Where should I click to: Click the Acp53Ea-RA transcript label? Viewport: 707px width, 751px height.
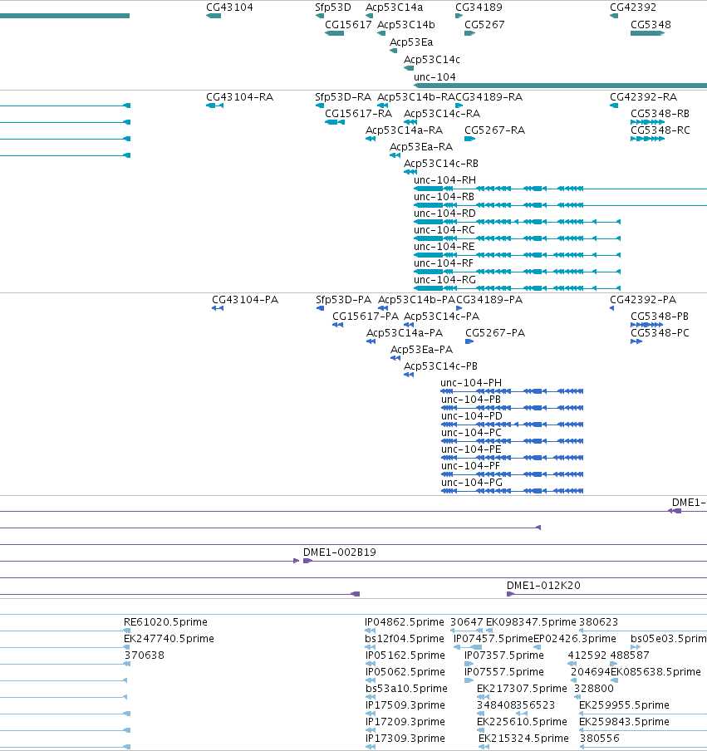pos(421,146)
